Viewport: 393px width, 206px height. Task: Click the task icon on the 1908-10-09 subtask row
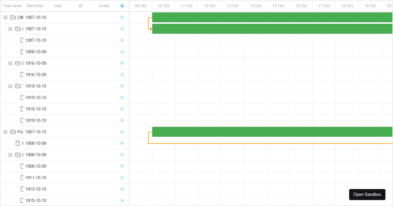[22, 166]
